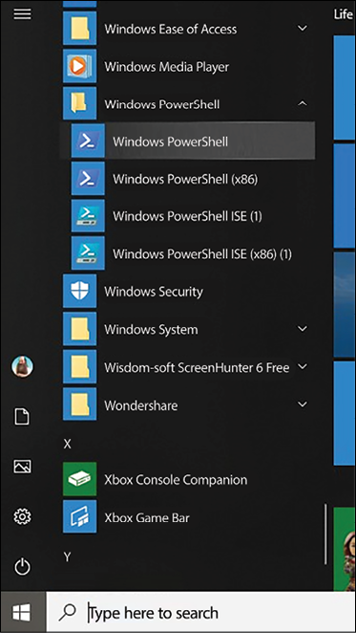Open Xbox Console Companion label
The height and width of the screenshot is (633, 356).
click(176, 480)
